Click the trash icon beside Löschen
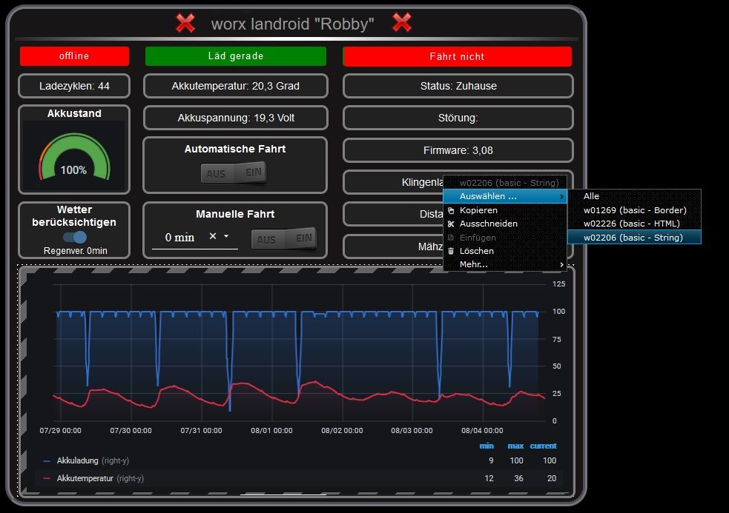 pos(450,251)
